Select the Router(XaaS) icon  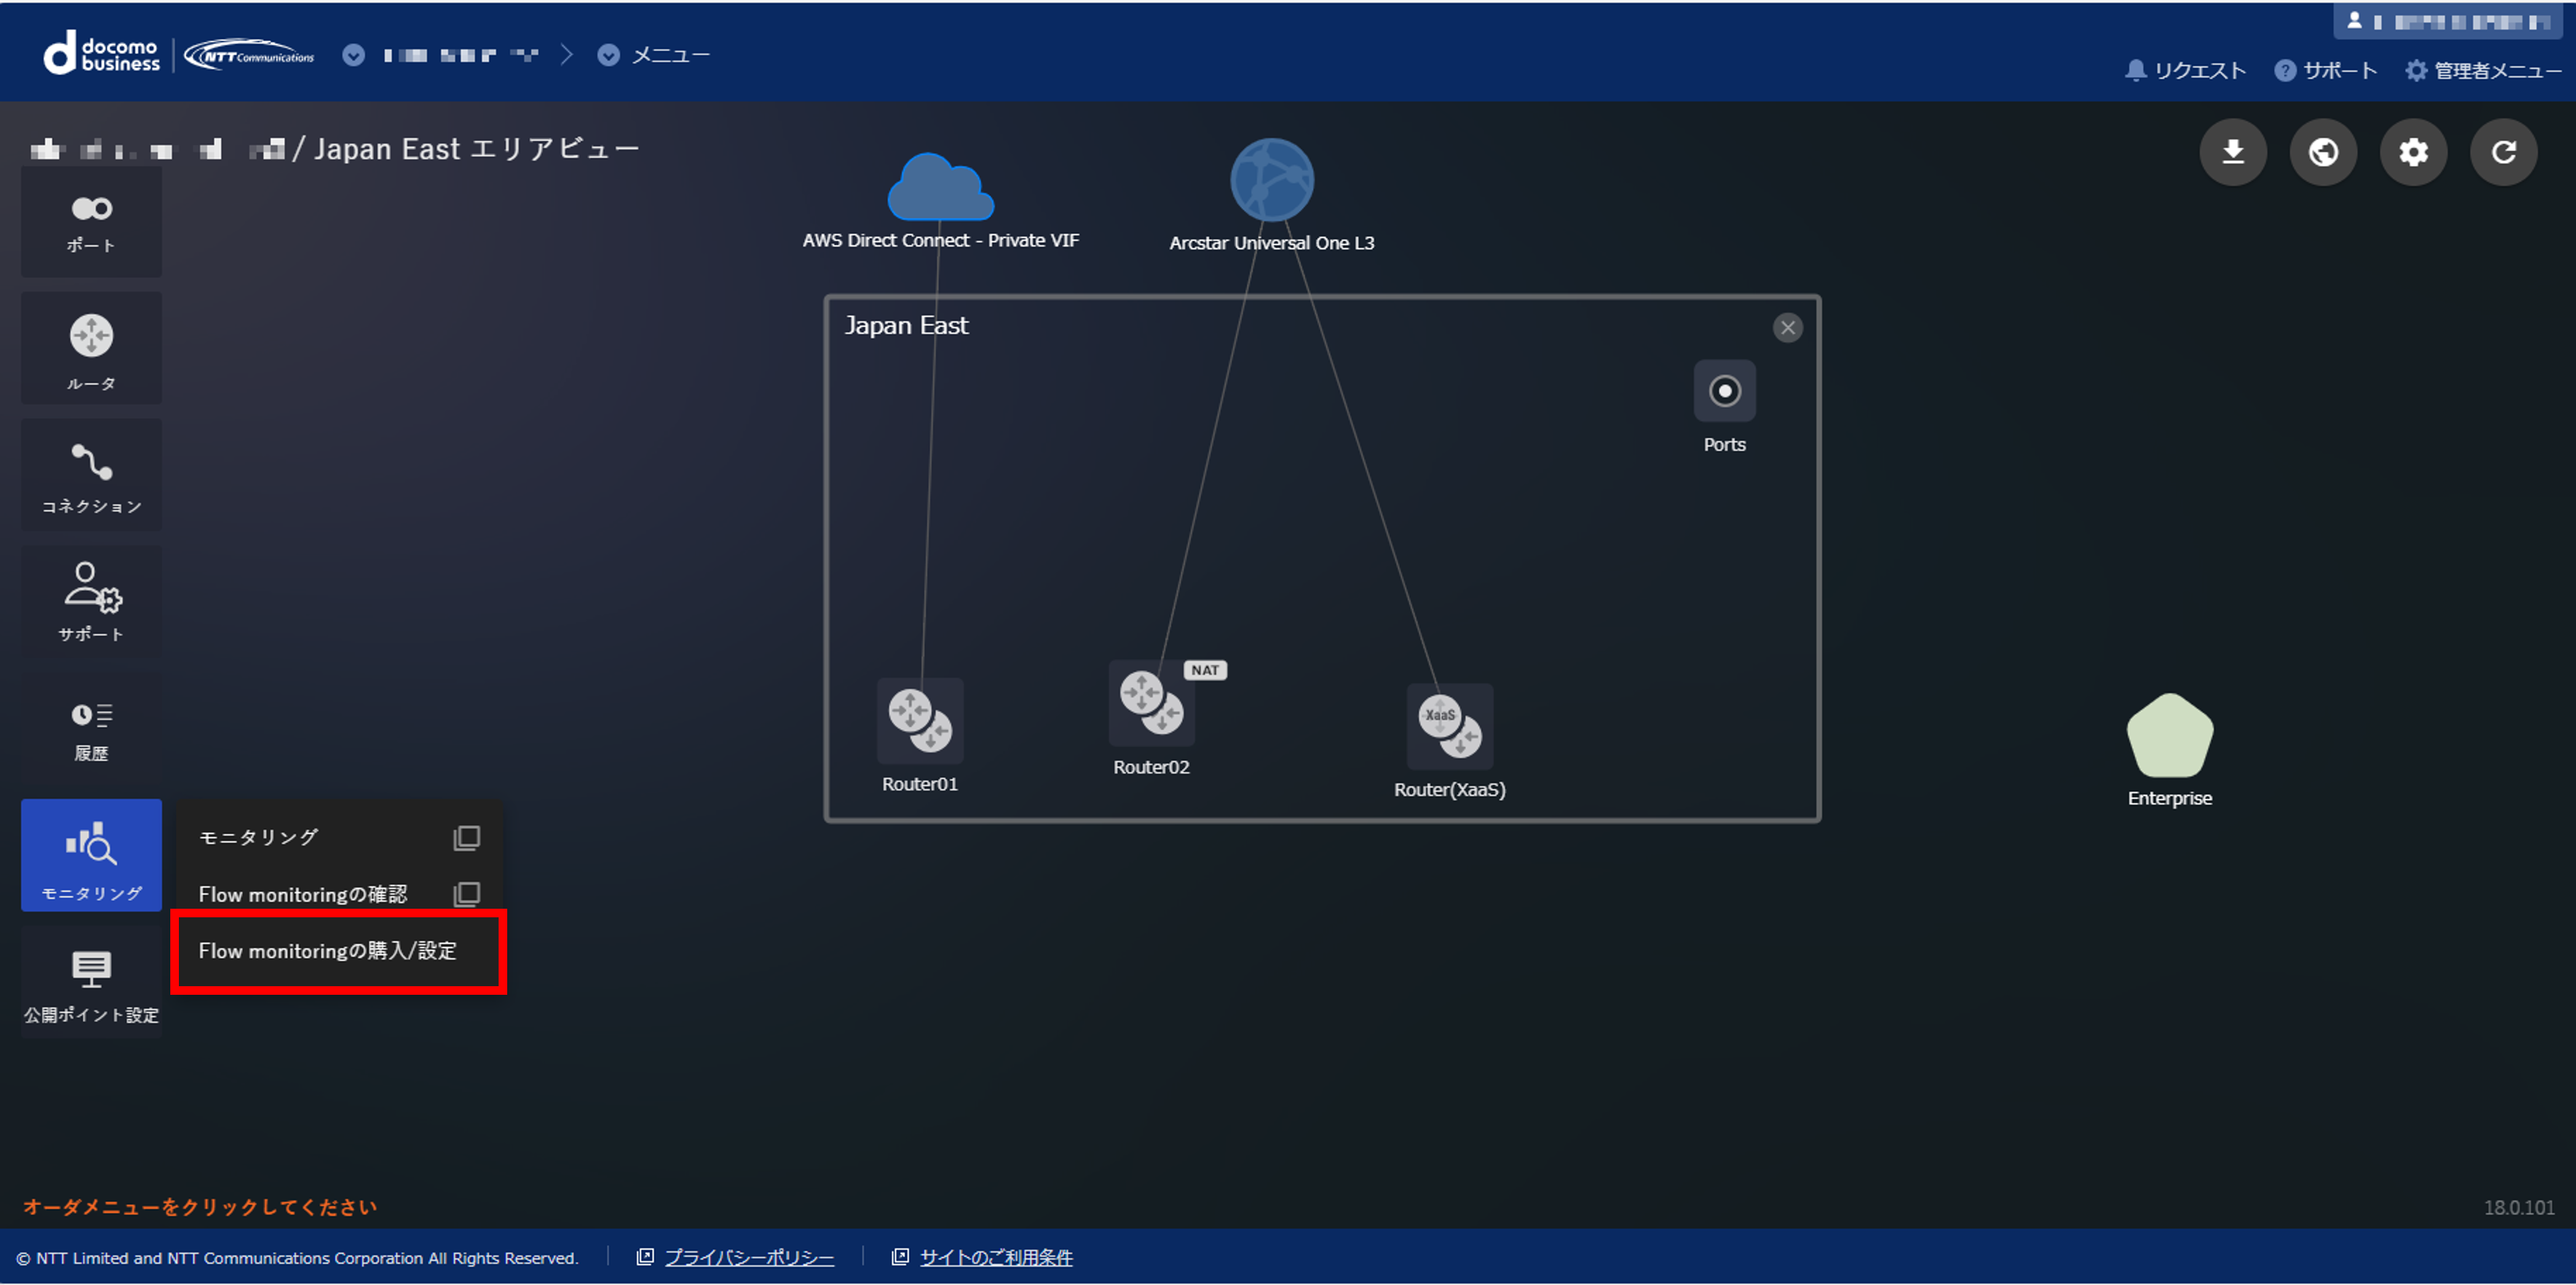1450,727
